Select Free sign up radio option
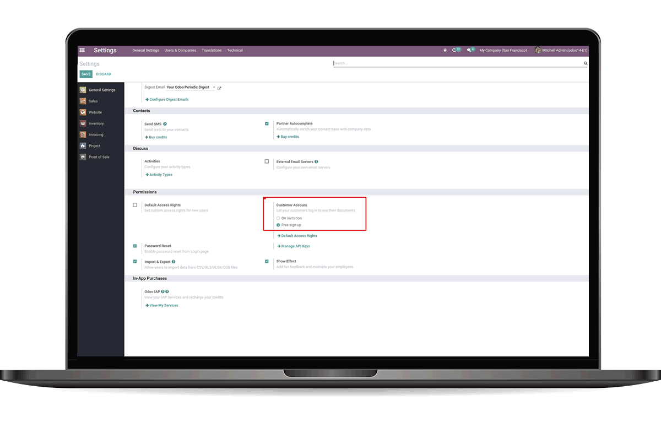 (x=278, y=225)
